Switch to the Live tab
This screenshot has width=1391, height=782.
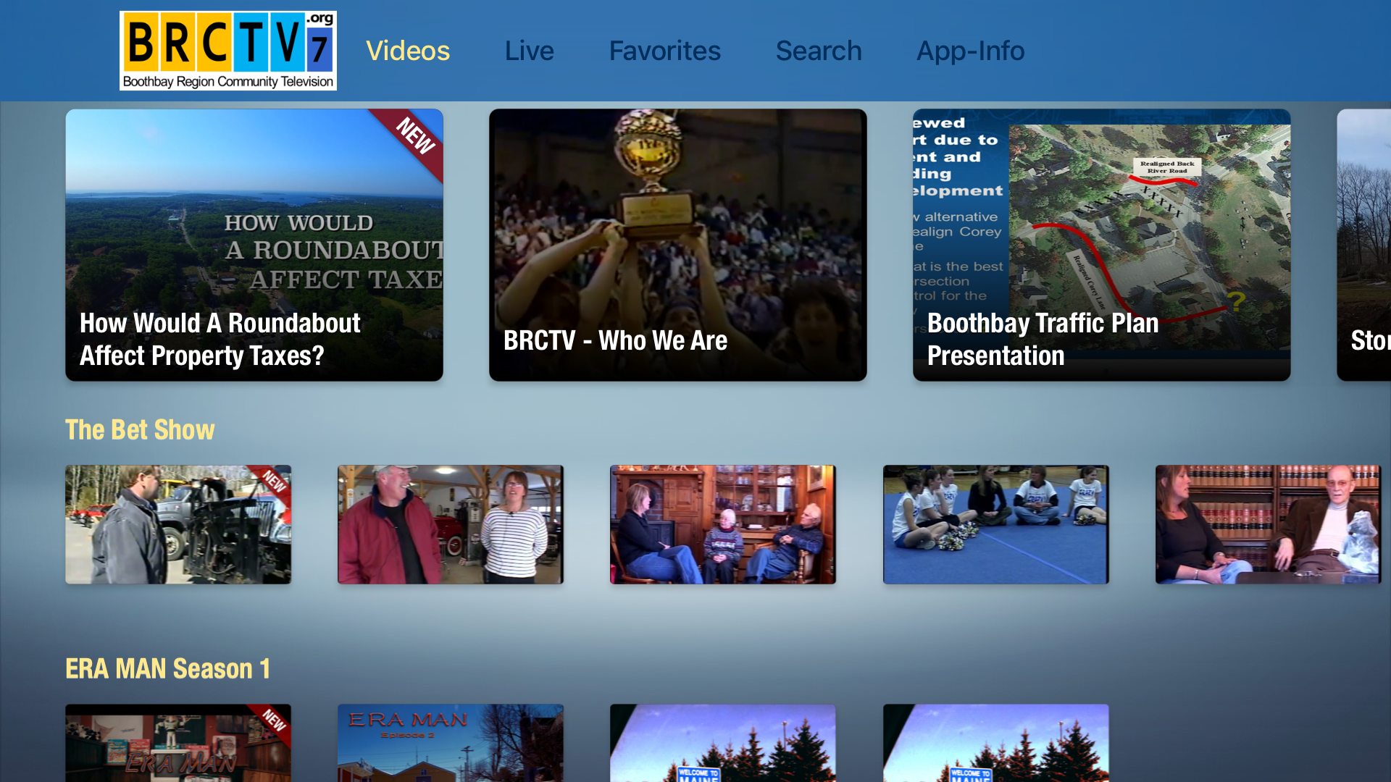(x=529, y=51)
